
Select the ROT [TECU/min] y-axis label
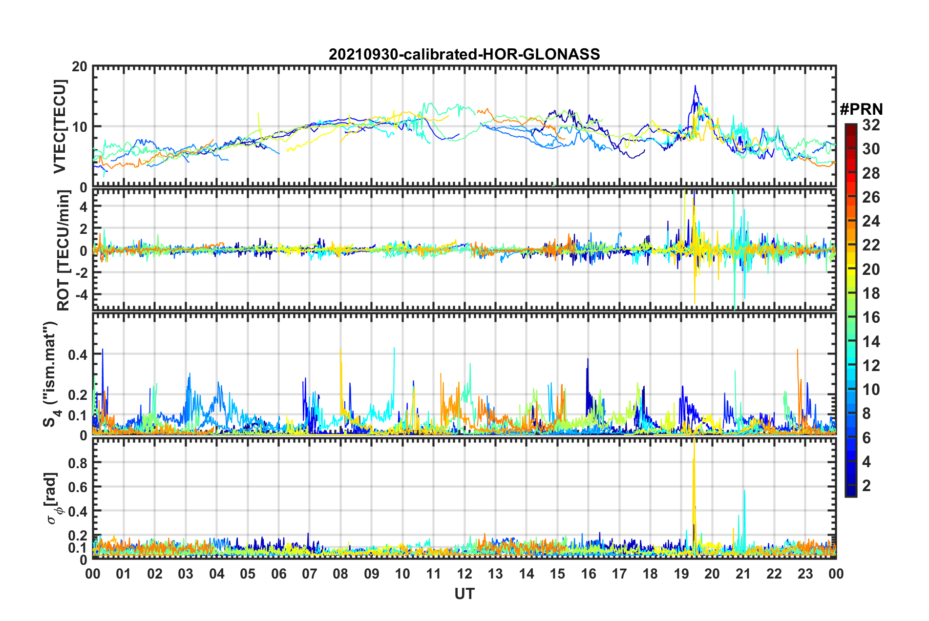63,250
